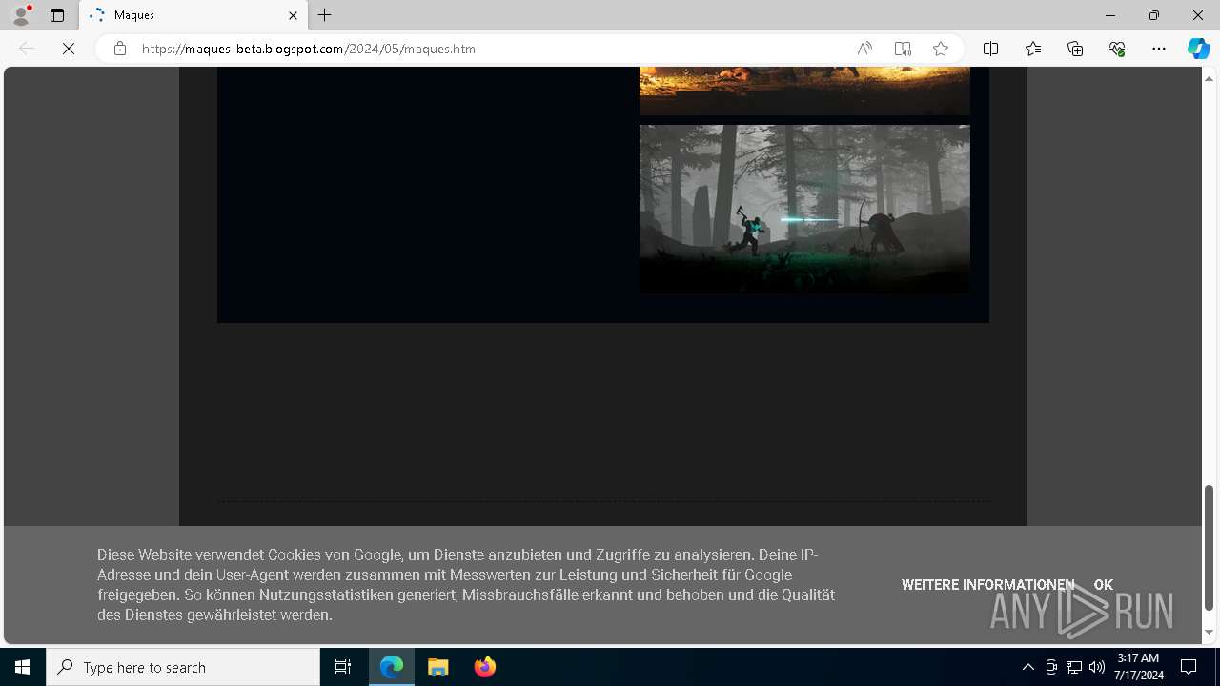
Task: Open a new tab with plus button
Action: coord(325,15)
